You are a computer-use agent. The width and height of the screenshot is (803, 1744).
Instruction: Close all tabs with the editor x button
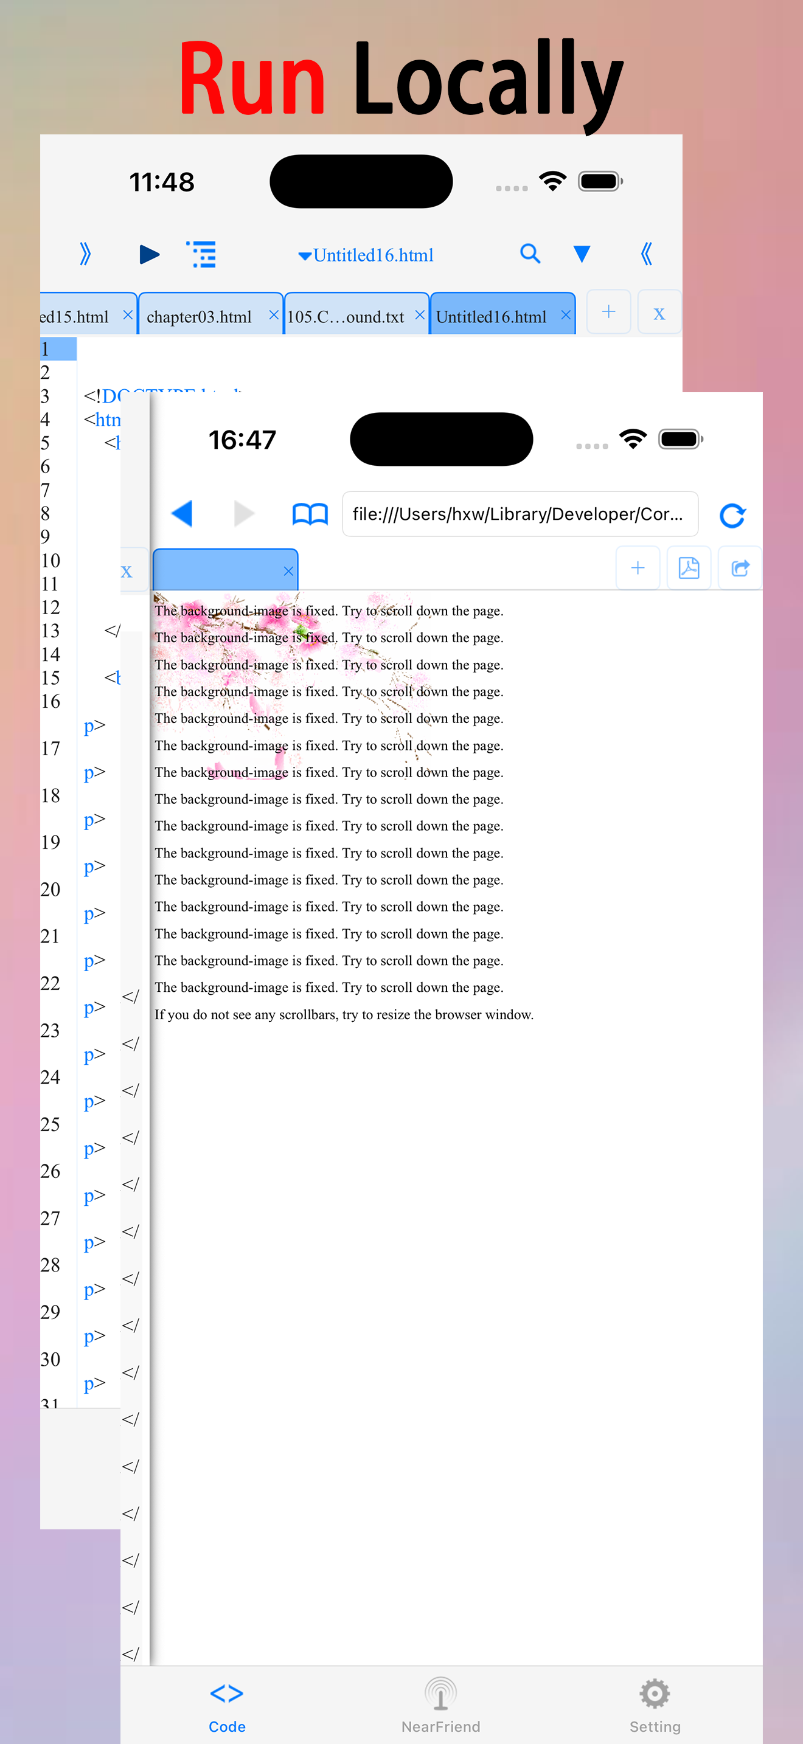(659, 311)
